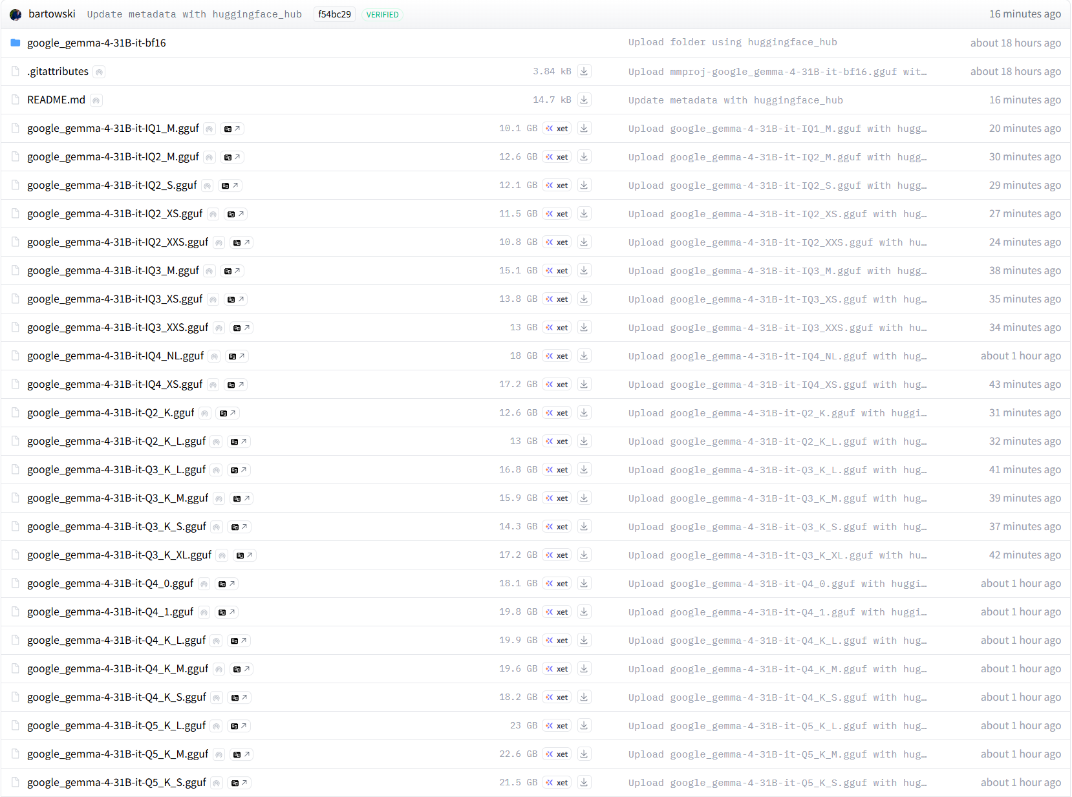The height and width of the screenshot is (797, 1072).
Task: Open the latest commit message 'Update metadata with huggingface_hub'
Action: tap(195, 14)
